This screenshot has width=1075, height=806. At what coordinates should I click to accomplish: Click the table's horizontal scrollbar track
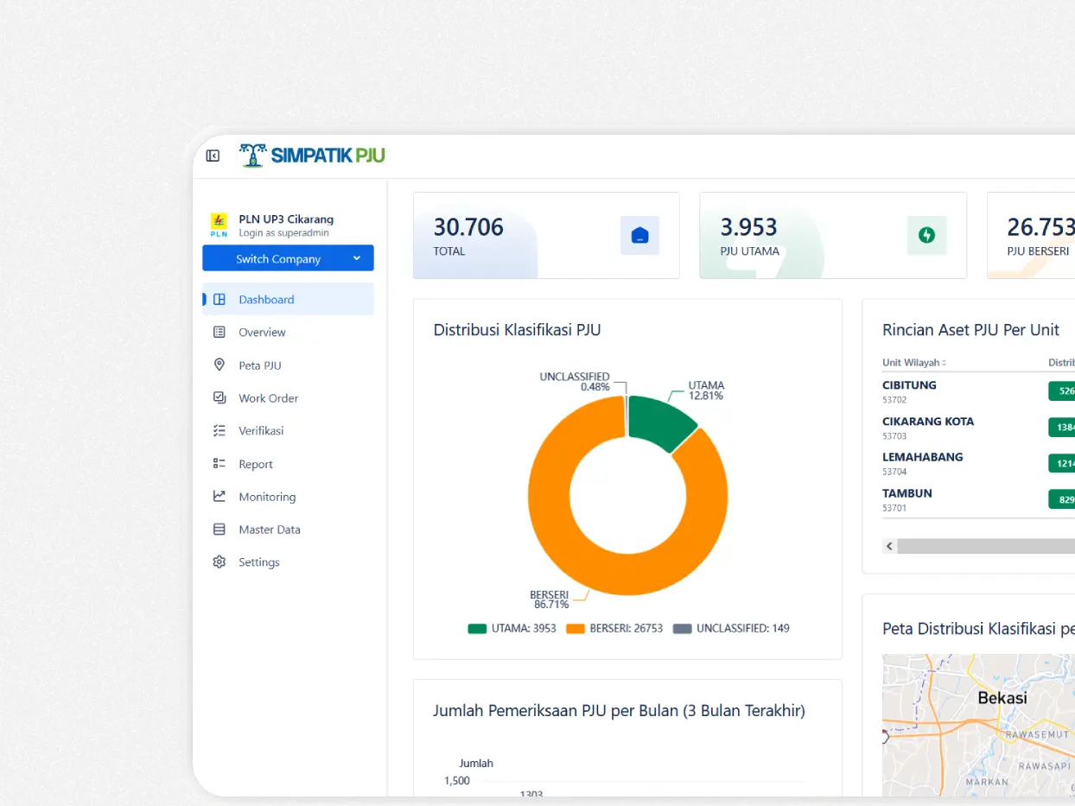tap(985, 546)
